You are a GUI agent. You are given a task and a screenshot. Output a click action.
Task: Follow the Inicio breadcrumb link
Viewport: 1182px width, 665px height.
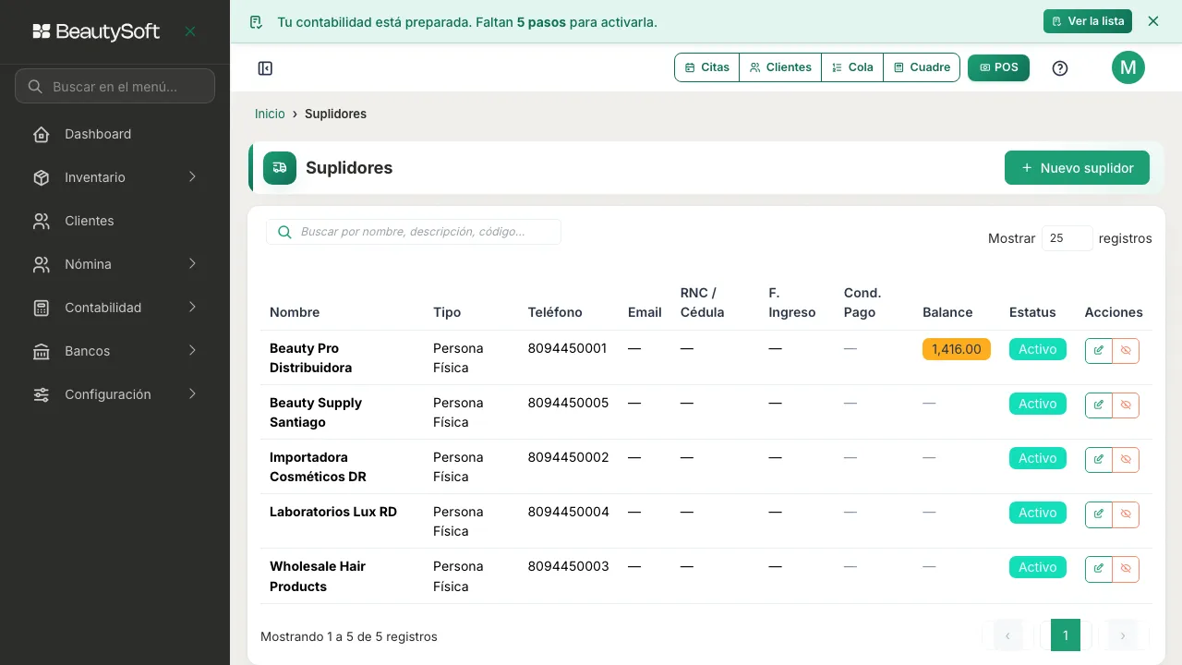(x=270, y=114)
